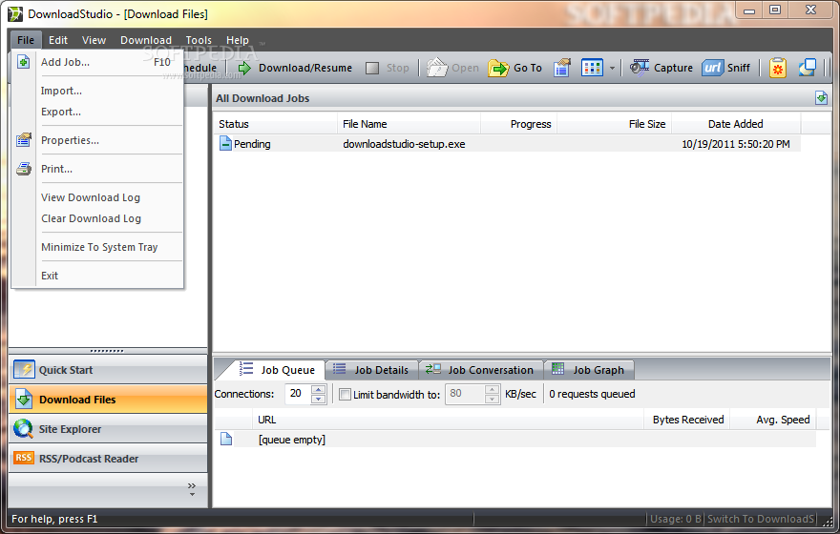Click the sidebar splitter grip dots

click(x=107, y=351)
